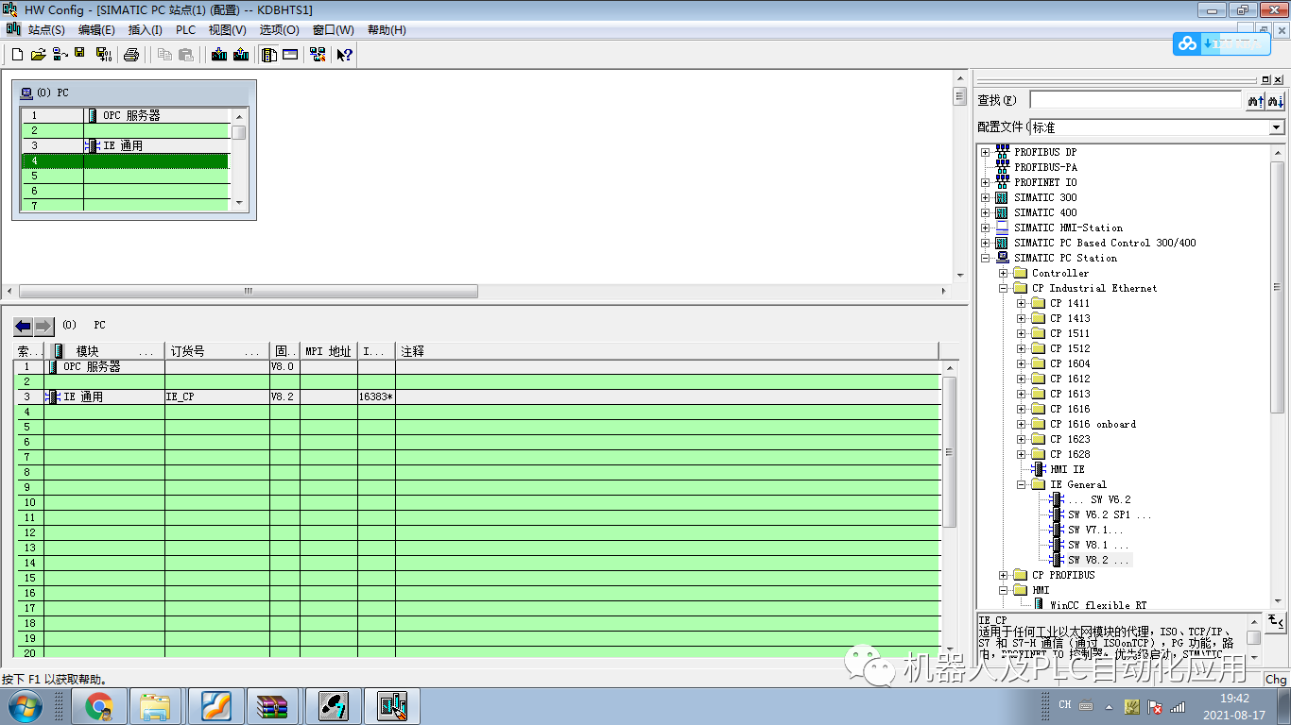Image resolution: width=1291 pixels, height=725 pixels.
Task: Expand the Controller folder node
Action: click(1003, 273)
